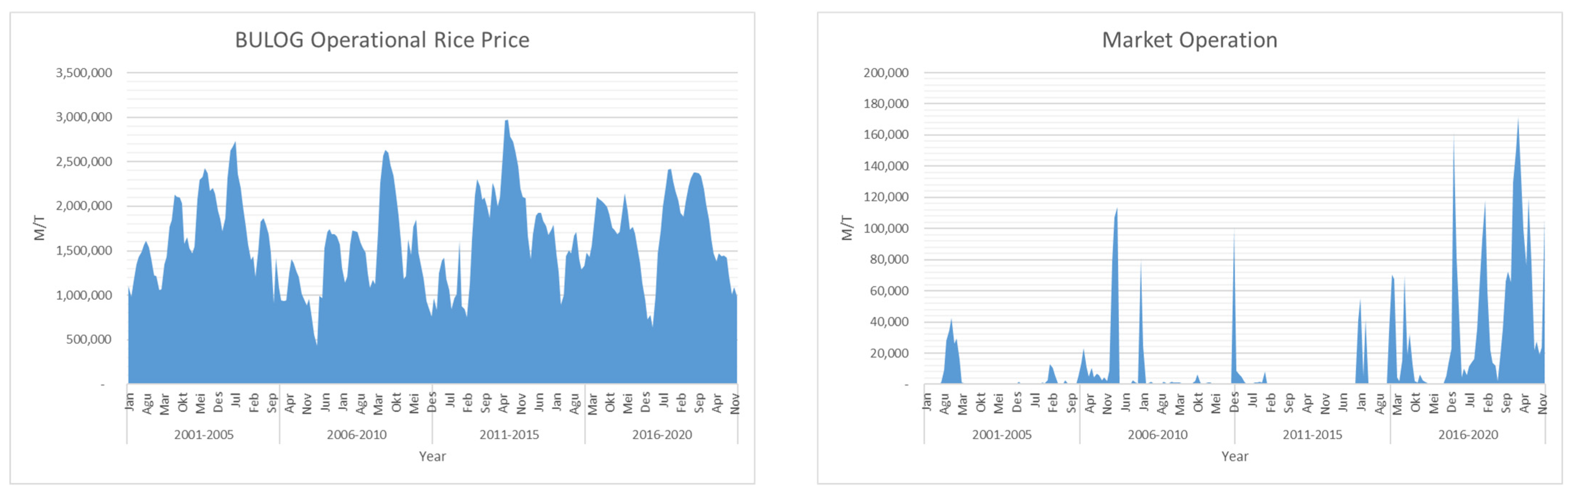
Task: Click 2006-2010 period label in Market Operation chart
Action: coord(1157,435)
